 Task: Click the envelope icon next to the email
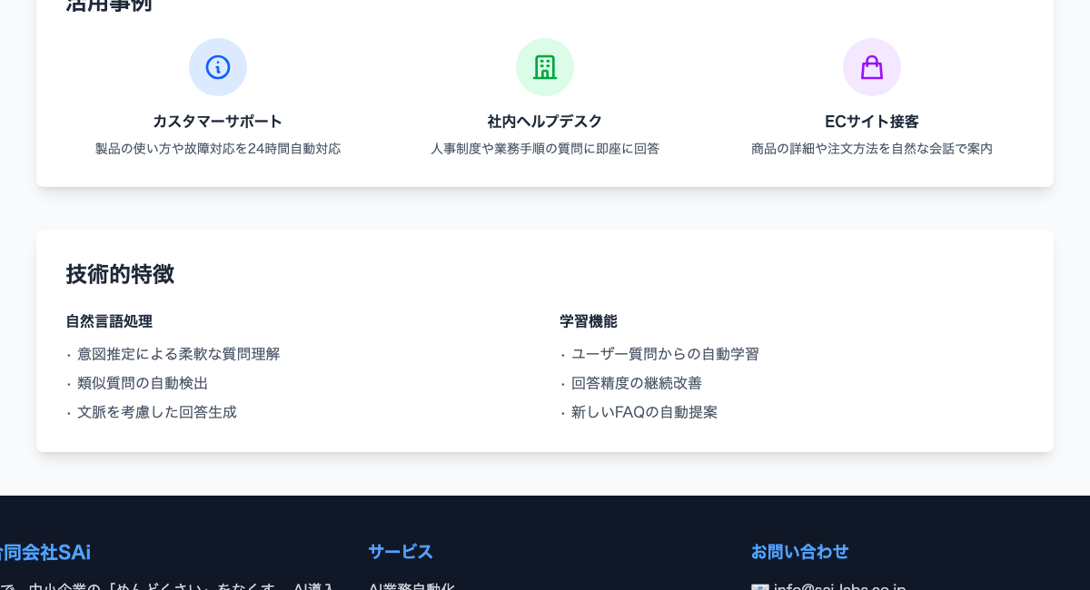(x=761, y=586)
